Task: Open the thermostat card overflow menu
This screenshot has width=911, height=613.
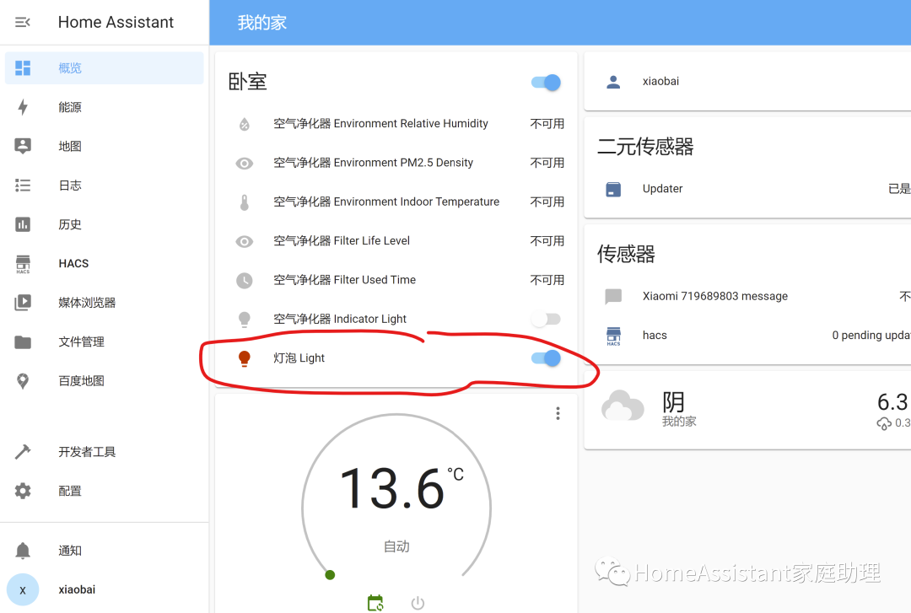Action: tap(558, 412)
